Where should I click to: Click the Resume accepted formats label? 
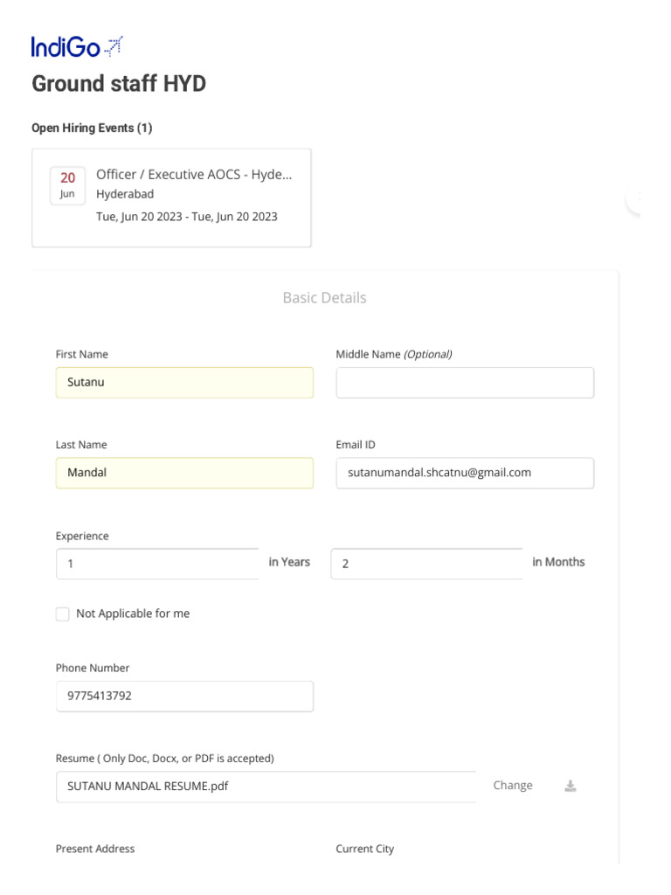pos(165,759)
